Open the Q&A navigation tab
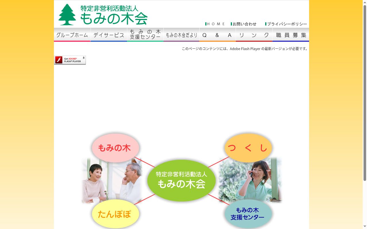 [218, 35]
